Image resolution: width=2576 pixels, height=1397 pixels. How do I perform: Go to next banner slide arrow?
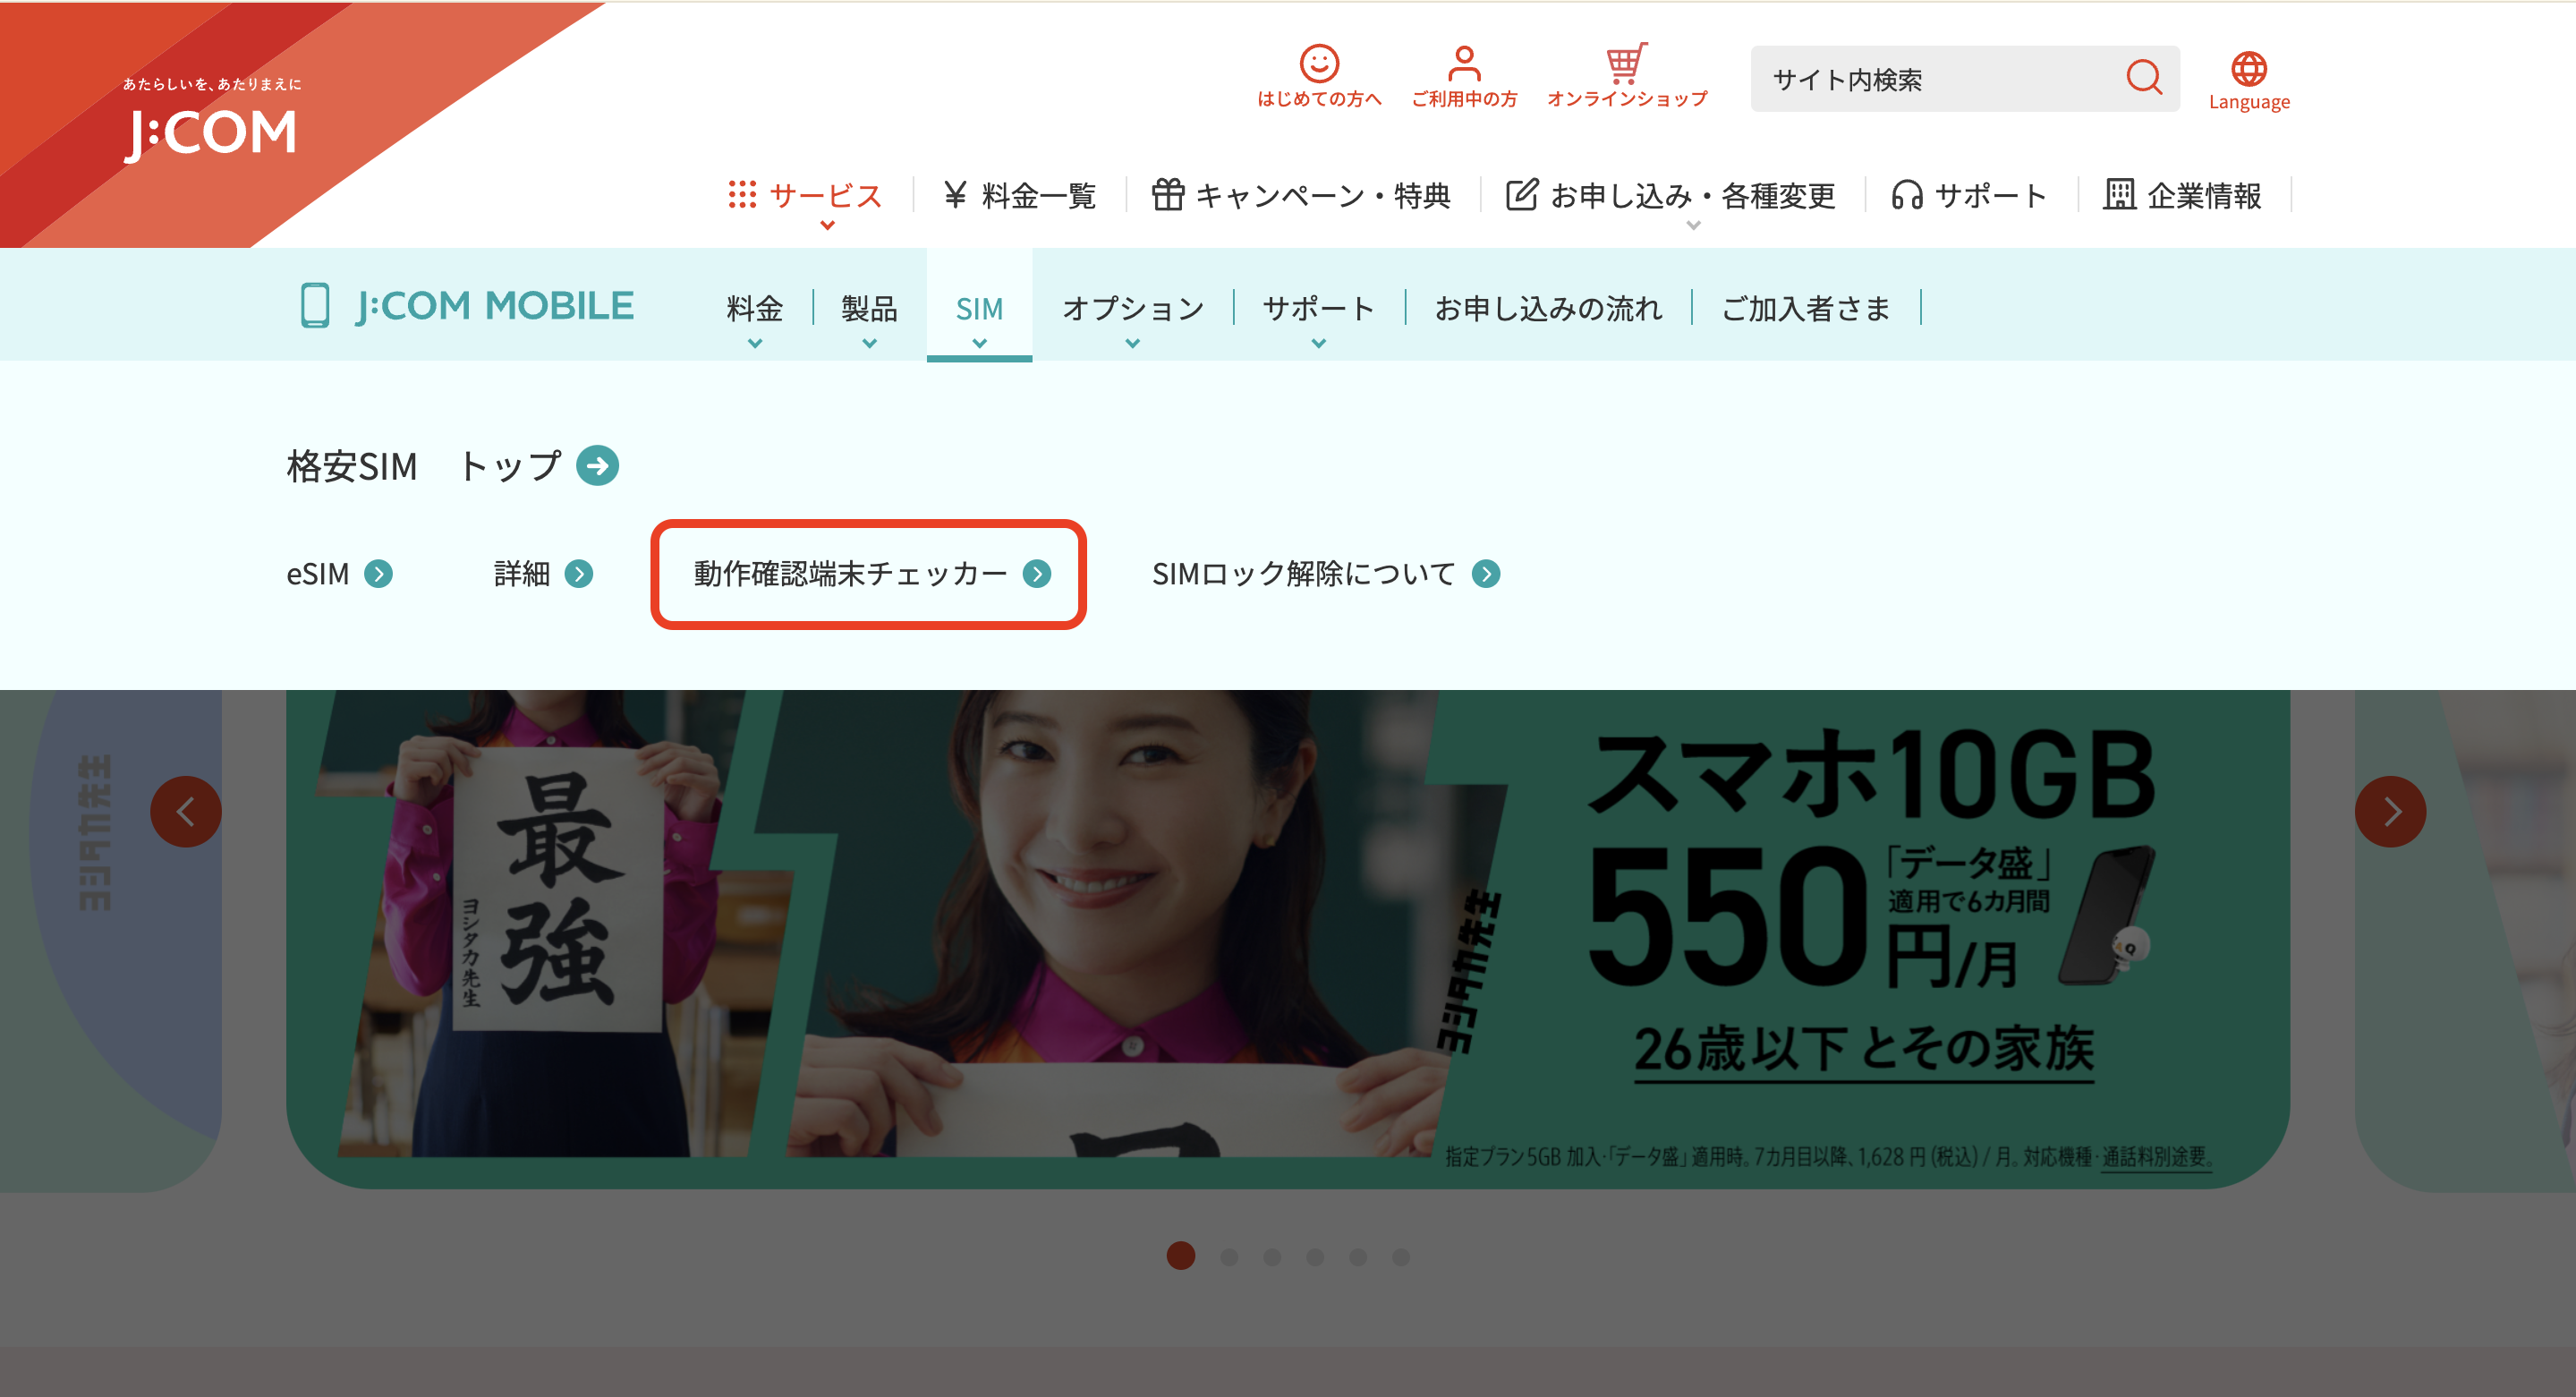point(2391,812)
